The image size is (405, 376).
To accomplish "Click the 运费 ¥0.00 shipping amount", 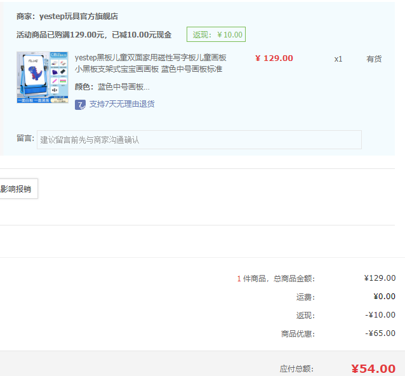I will [x=384, y=297].
